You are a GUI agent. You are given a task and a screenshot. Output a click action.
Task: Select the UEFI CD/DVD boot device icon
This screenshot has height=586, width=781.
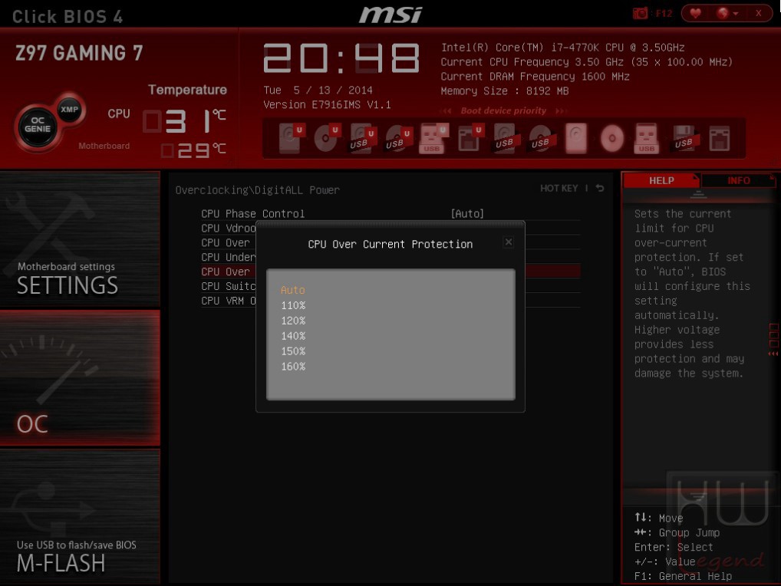[326, 138]
